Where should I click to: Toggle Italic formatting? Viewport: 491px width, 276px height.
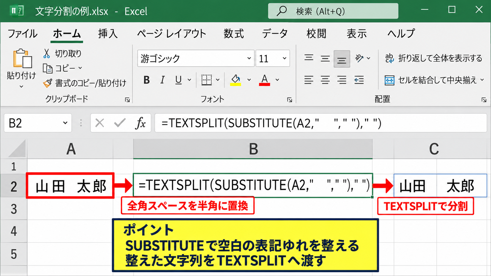coord(162,80)
